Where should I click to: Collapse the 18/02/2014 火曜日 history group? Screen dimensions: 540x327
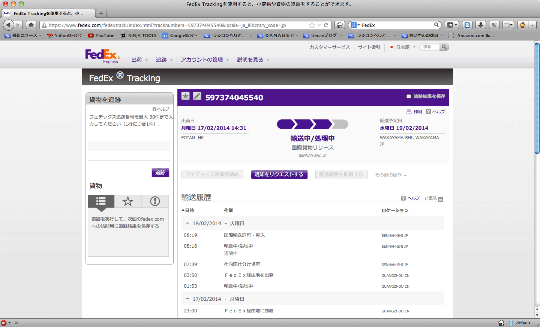(x=187, y=223)
